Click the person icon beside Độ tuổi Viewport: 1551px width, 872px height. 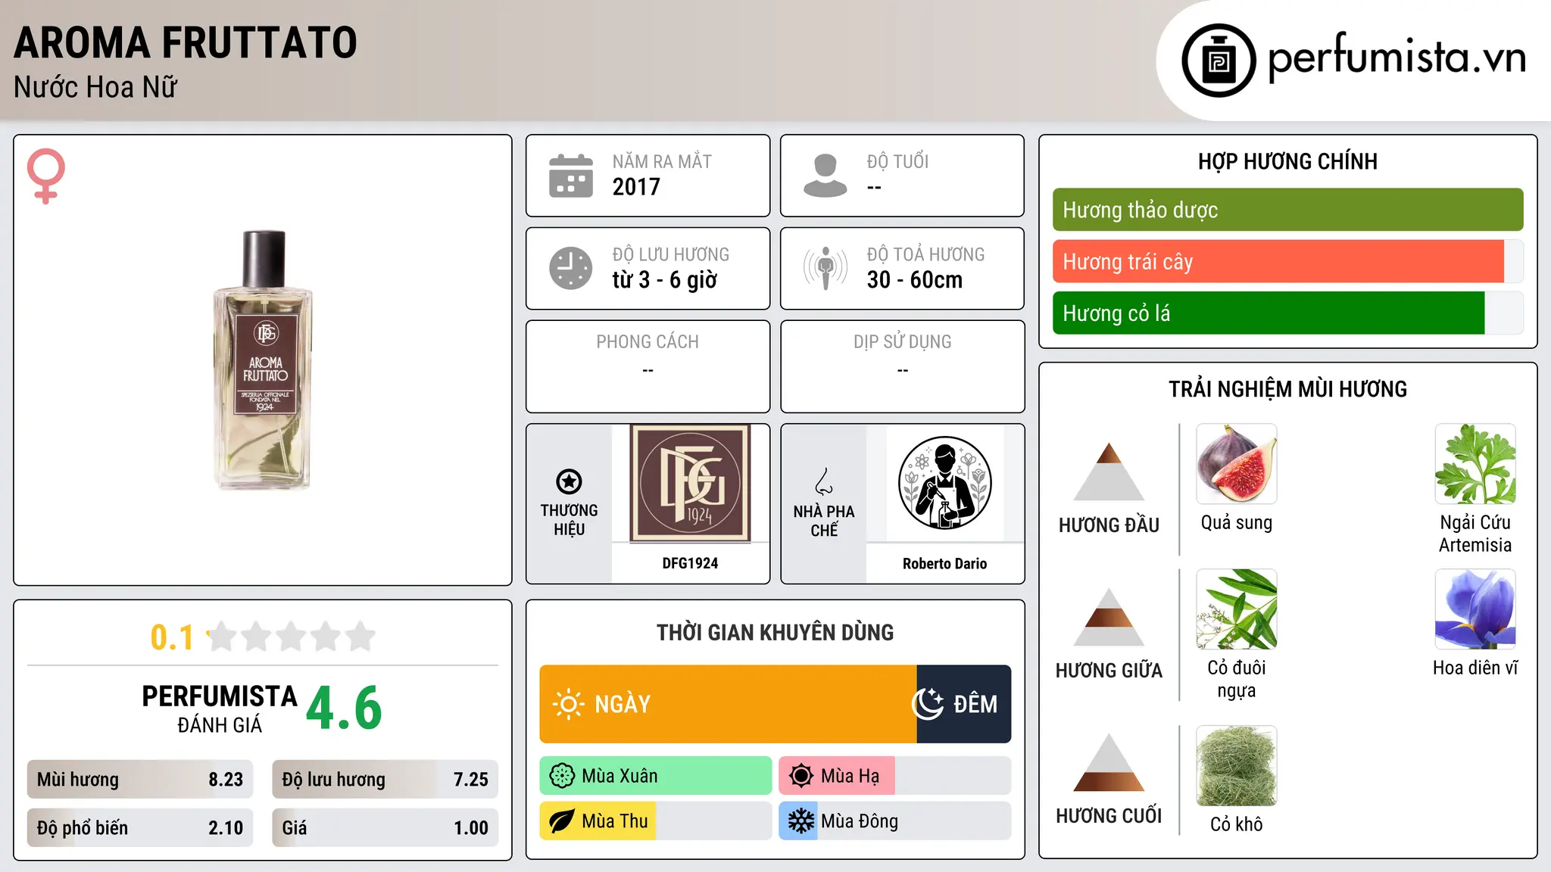825,176
